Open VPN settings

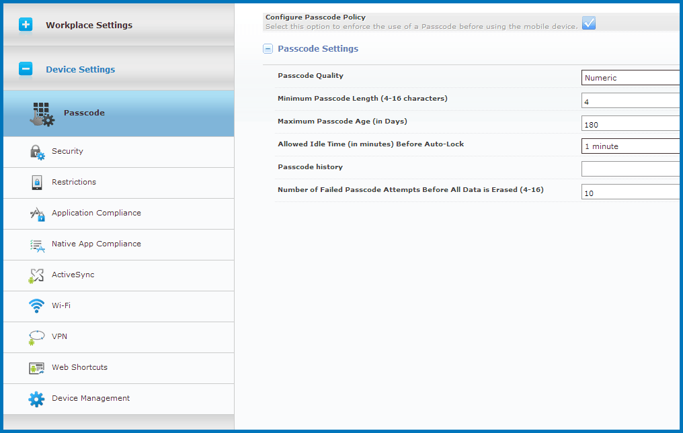click(118, 338)
